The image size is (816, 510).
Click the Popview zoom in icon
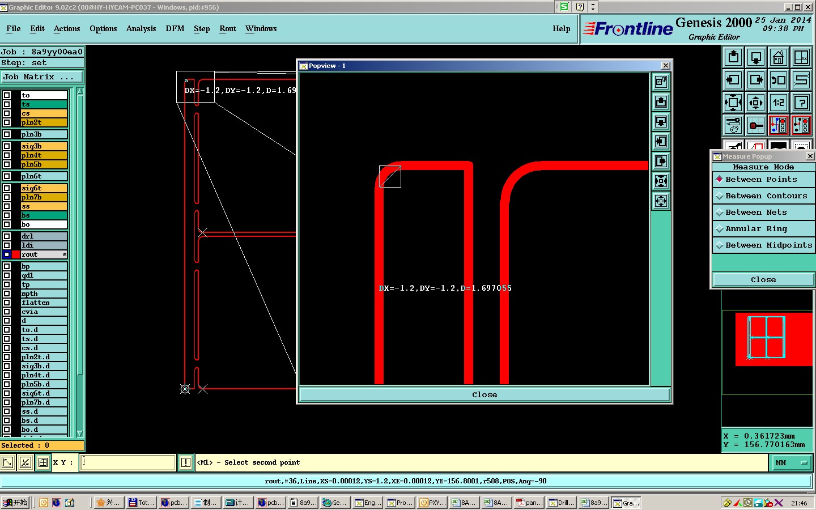(x=661, y=181)
